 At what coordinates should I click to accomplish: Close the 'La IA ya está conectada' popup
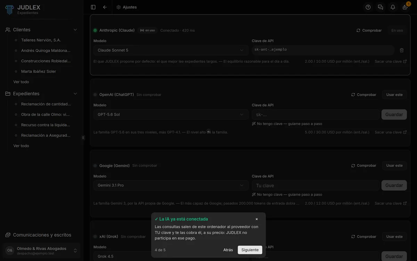click(x=257, y=219)
